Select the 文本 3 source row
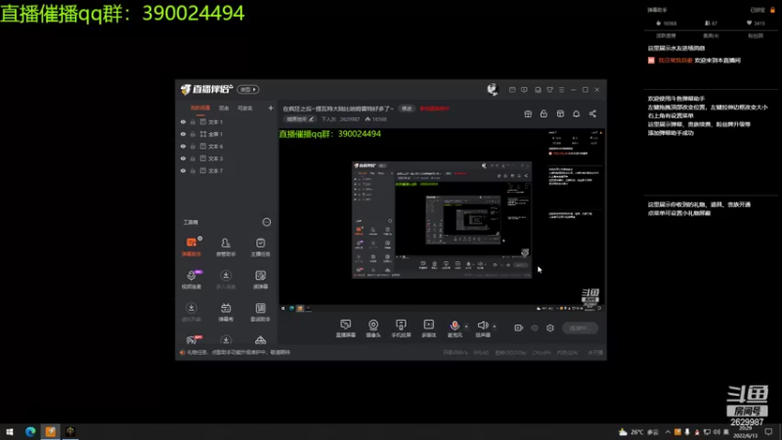 click(x=227, y=158)
